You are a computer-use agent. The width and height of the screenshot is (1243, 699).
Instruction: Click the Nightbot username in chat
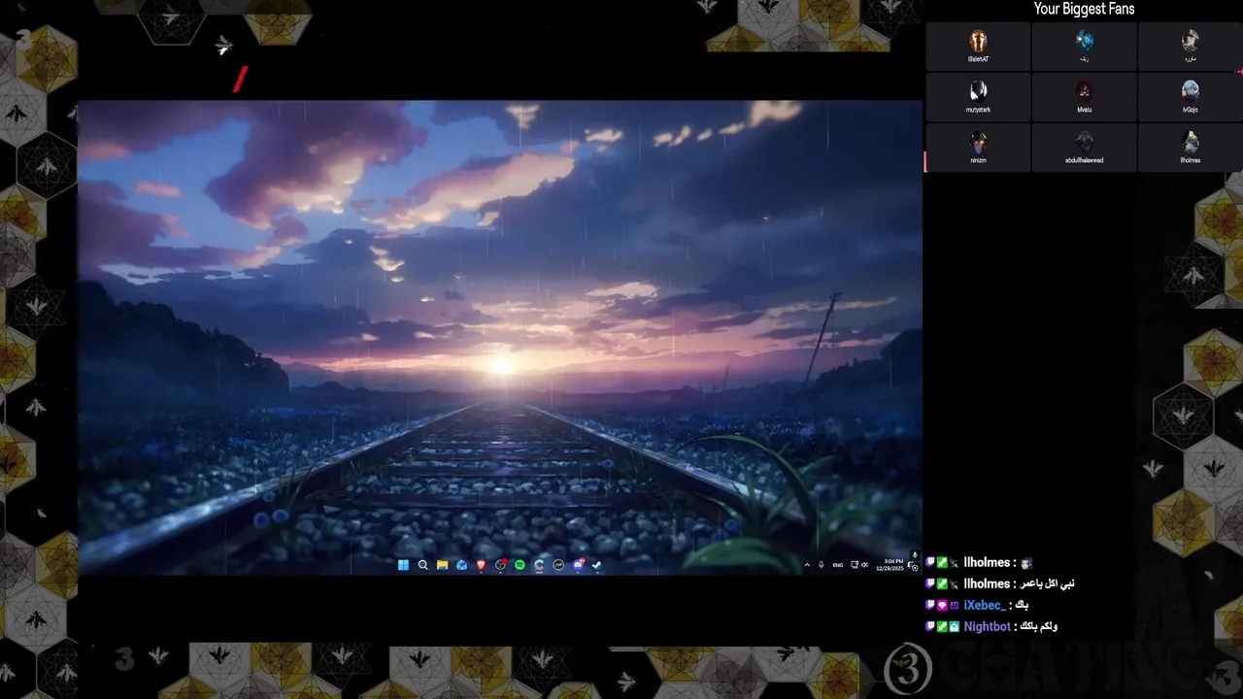tap(987, 626)
